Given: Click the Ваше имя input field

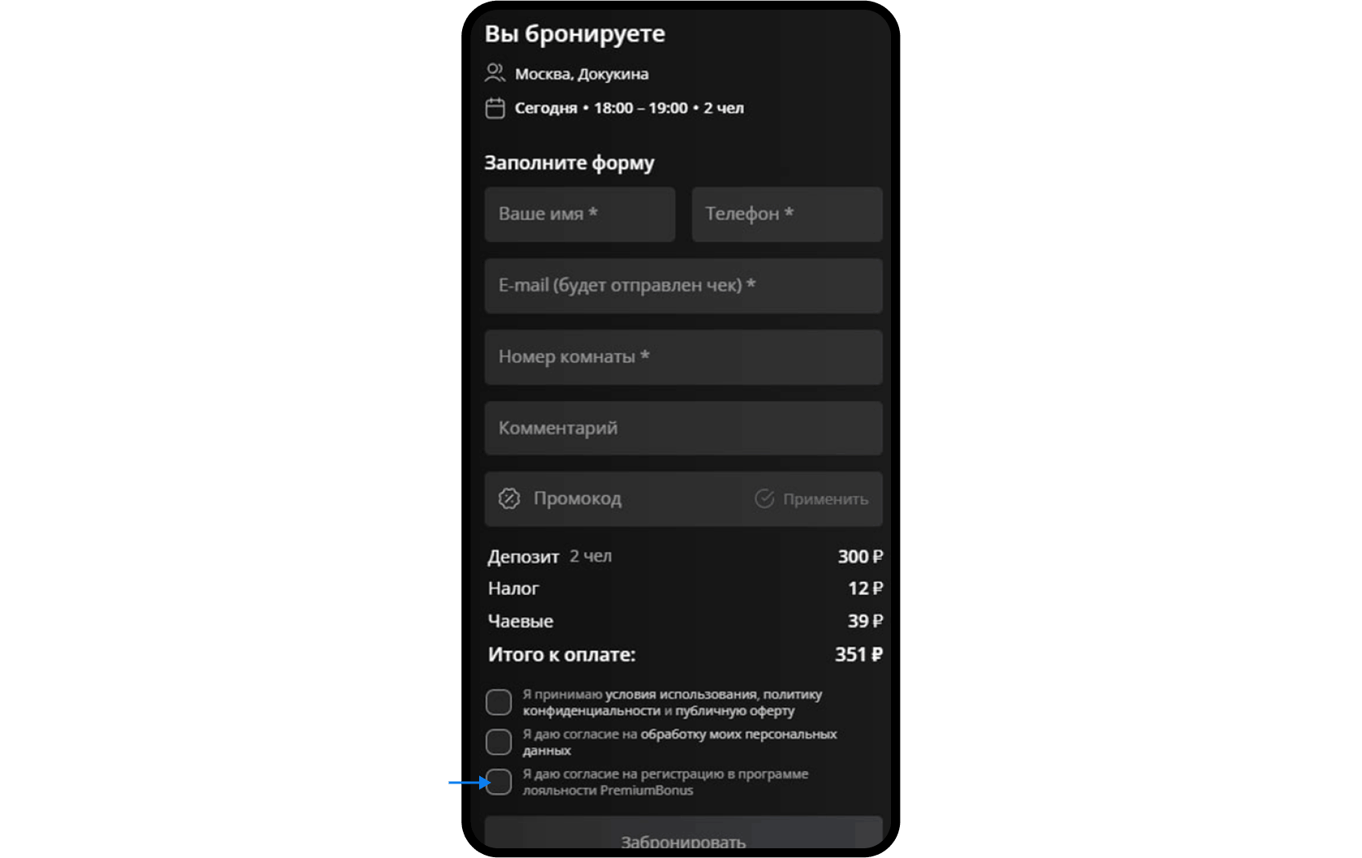Looking at the screenshot, I should click(x=579, y=214).
